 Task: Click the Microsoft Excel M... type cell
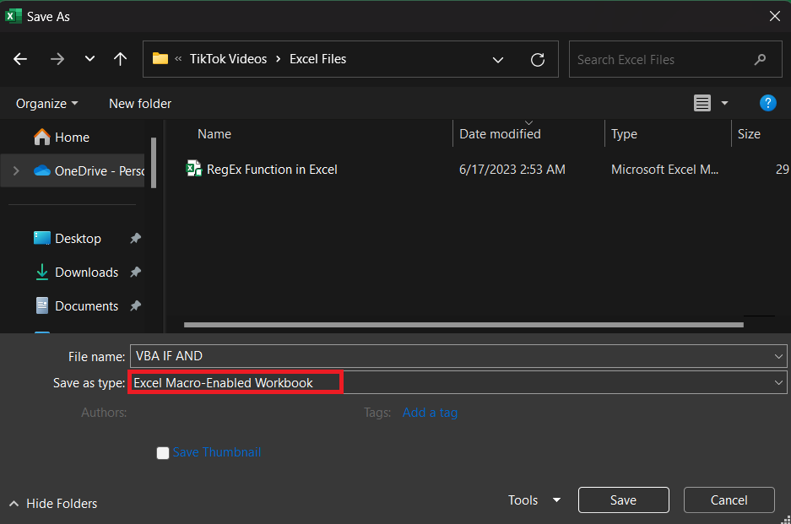(665, 170)
